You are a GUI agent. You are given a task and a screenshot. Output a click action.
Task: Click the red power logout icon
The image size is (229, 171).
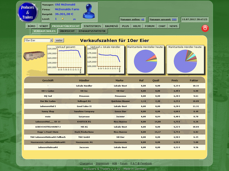point(205,28)
